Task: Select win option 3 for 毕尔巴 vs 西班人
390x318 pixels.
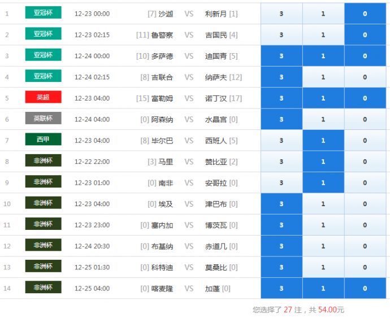Action: (x=281, y=141)
